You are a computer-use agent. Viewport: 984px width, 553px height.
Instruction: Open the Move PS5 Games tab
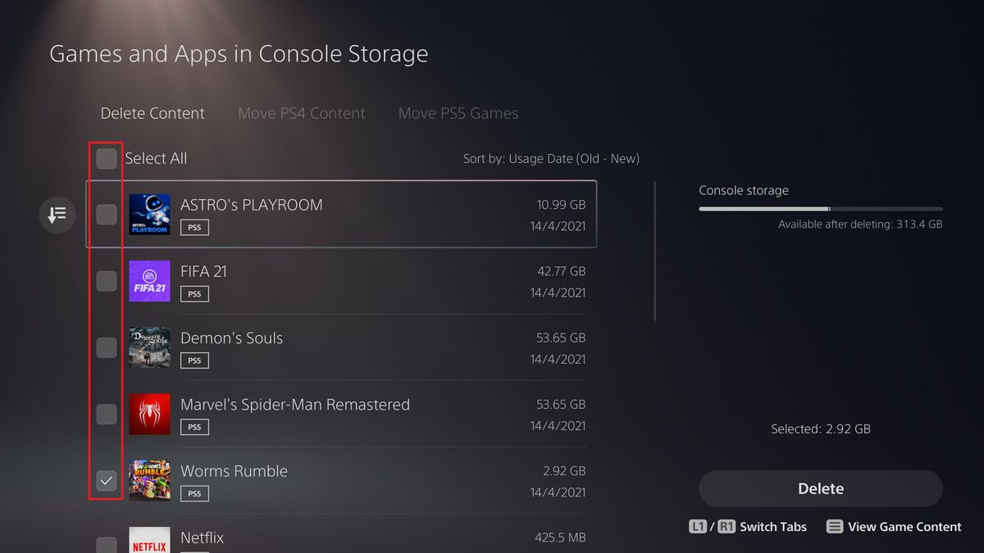(458, 114)
